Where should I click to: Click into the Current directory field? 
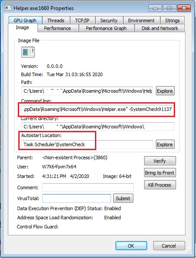pyautogui.click(x=98, y=127)
